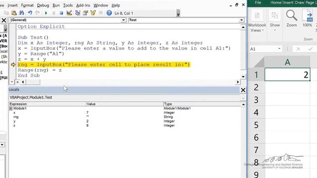Screen dimensions: 317x178
Task: Click code pane horizontal scroll right arrow
Action: click(x=238, y=82)
